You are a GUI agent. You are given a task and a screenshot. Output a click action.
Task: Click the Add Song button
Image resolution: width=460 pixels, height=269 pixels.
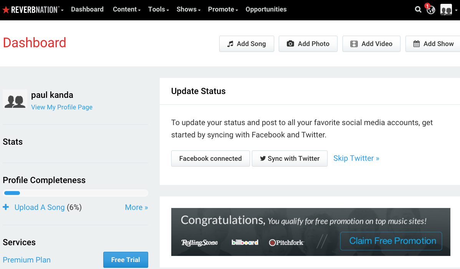coord(247,44)
